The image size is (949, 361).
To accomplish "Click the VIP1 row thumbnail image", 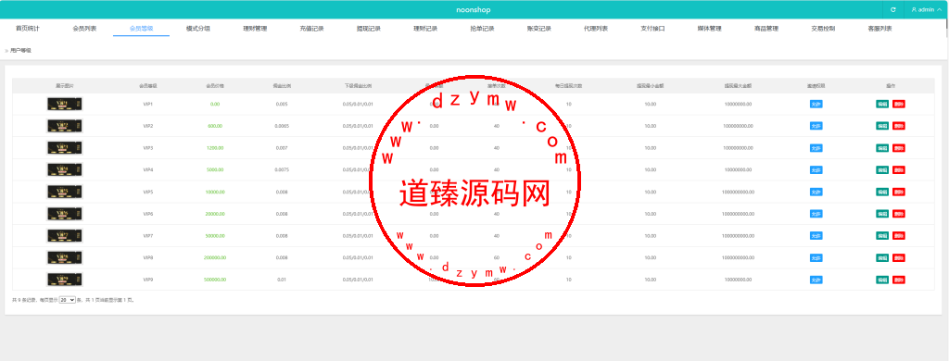I will [65, 104].
